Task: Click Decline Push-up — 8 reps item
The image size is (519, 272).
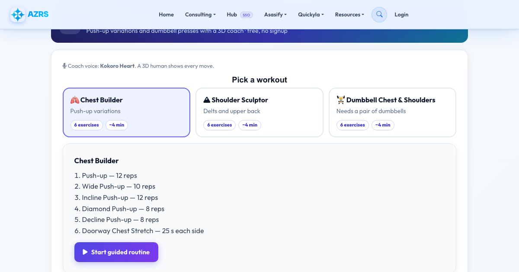Action: pyautogui.click(x=120, y=220)
